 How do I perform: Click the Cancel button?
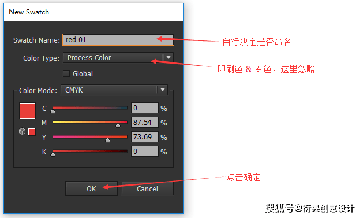pyautogui.click(x=148, y=189)
